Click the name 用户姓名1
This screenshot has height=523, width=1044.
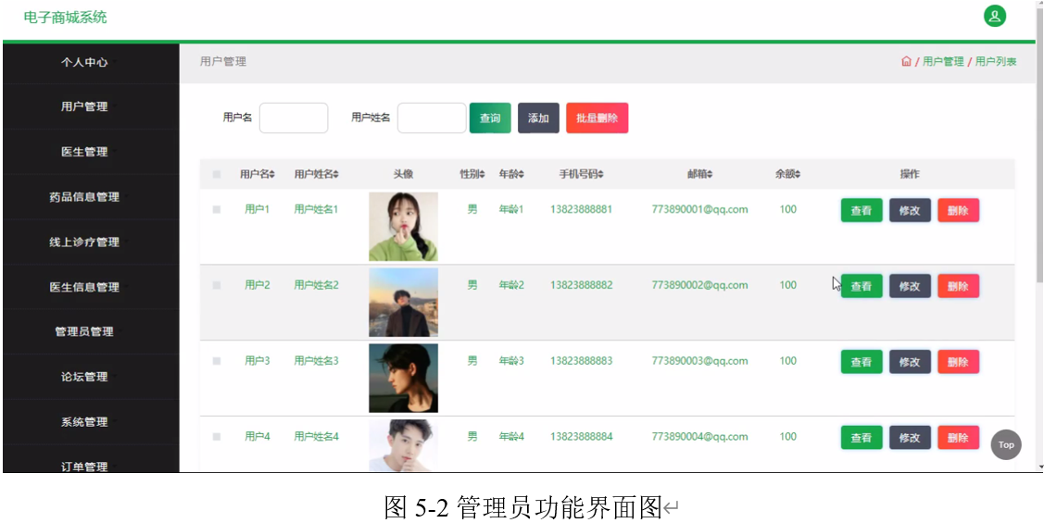(x=316, y=209)
